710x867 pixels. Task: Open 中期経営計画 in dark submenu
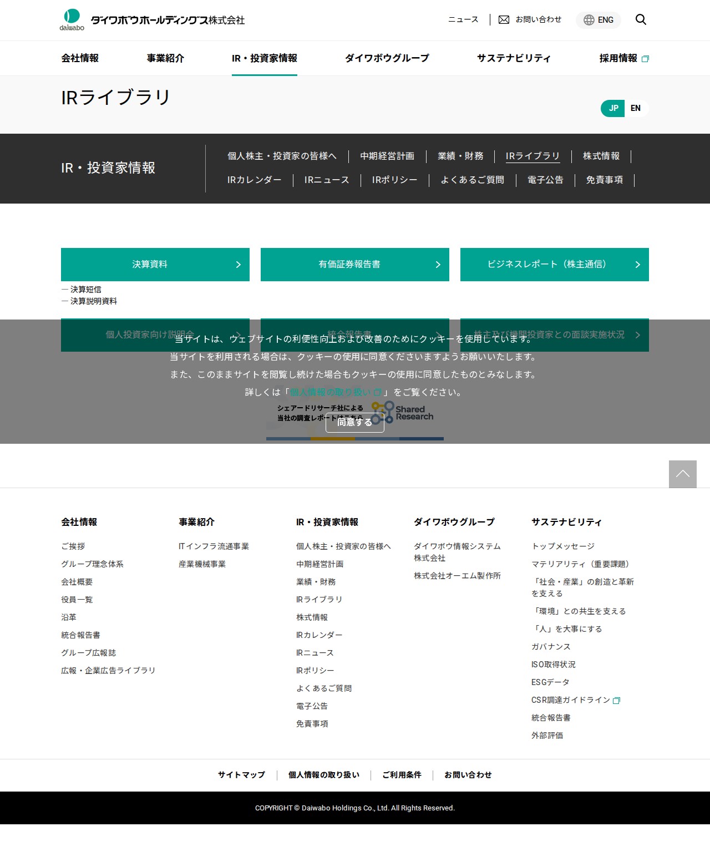point(387,156)
